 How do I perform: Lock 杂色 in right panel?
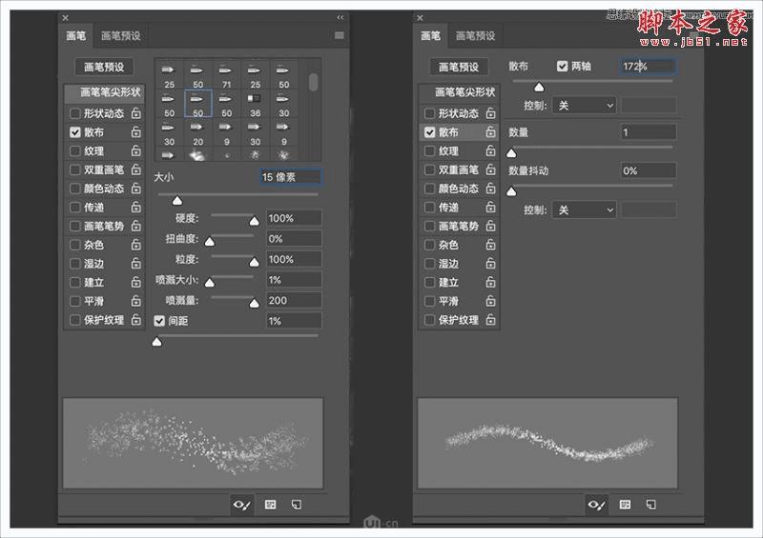[x=491, y=245]
